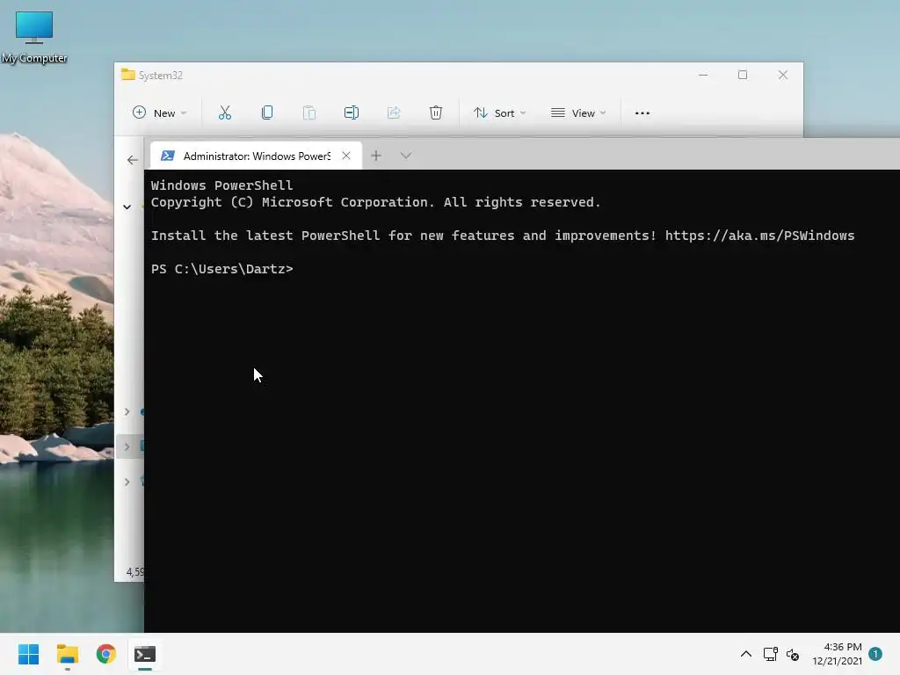
Task: Click the PS C:\Users\Dartz> prompt line
Action: tap(222, 269)
